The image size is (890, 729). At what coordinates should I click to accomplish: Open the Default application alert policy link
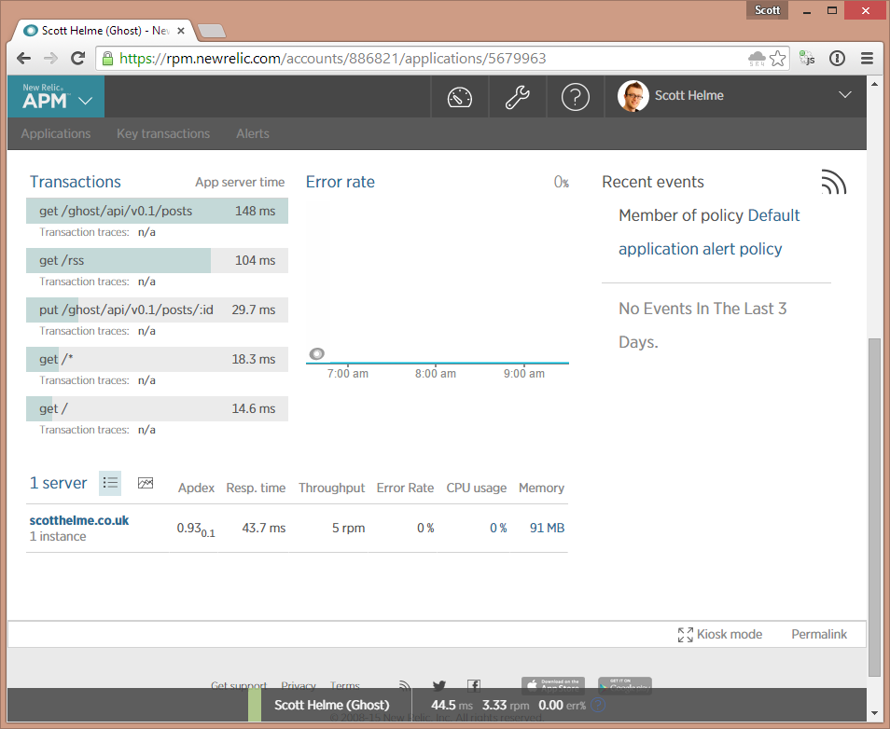(709, 232)
